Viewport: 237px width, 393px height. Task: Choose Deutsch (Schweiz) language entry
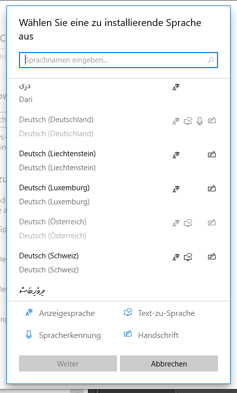tap(118, 263)
